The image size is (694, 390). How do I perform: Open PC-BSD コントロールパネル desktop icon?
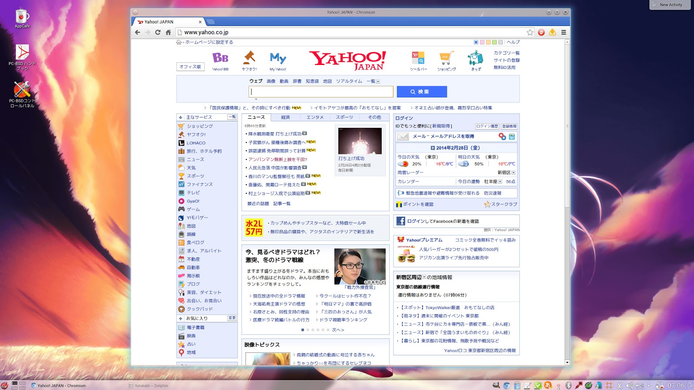pyautogui.click(x=22, y=94)
